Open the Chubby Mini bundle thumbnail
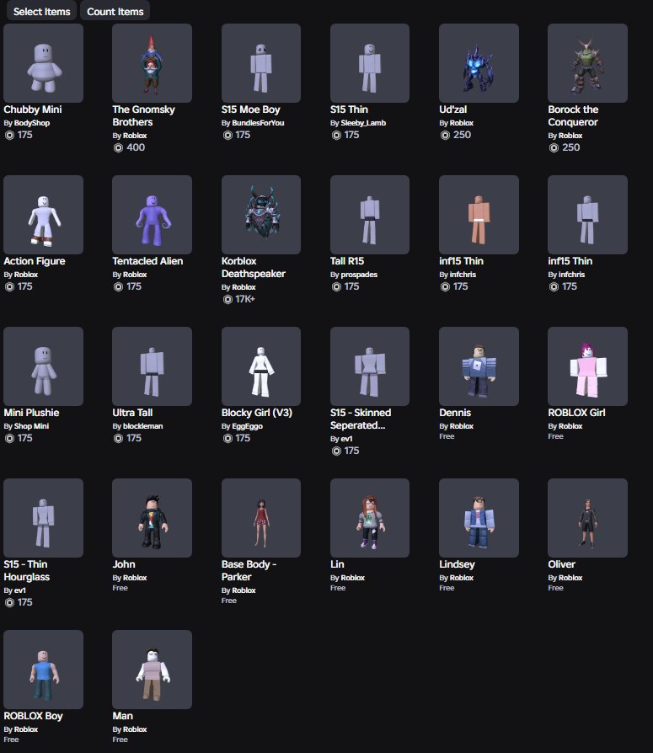 (43, 63)
